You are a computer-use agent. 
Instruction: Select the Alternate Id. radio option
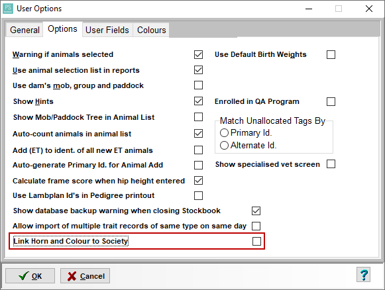224,145
